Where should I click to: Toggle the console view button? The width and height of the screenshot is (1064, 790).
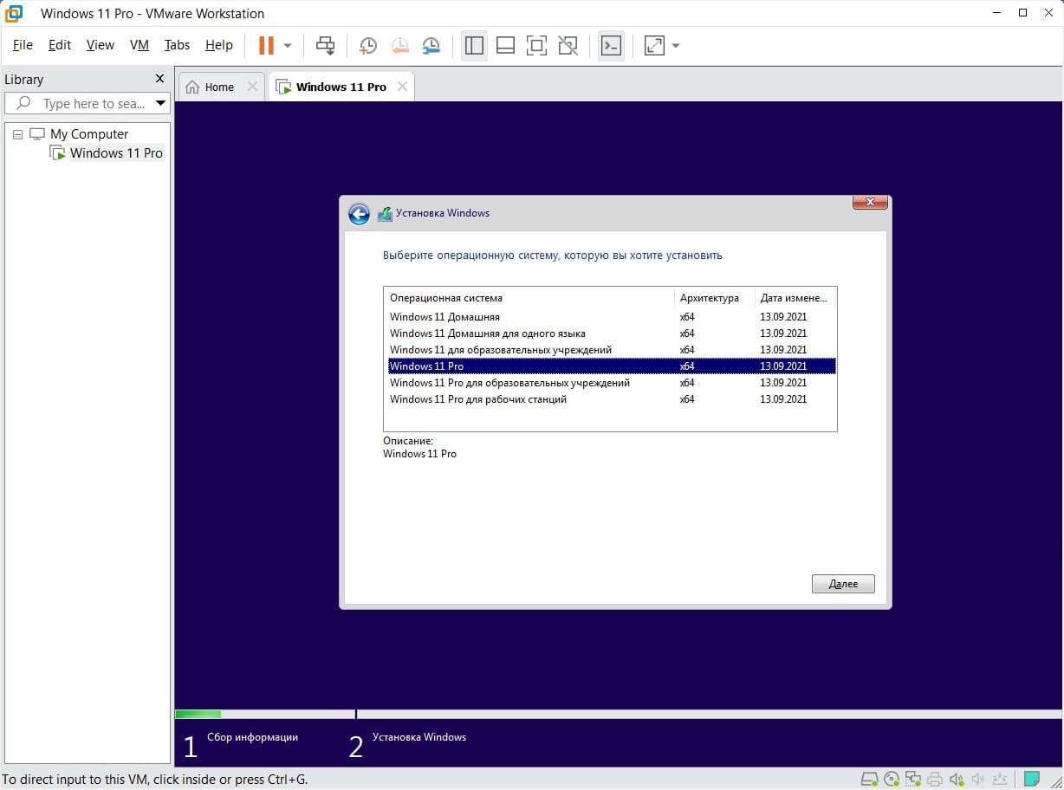[612, 45]
